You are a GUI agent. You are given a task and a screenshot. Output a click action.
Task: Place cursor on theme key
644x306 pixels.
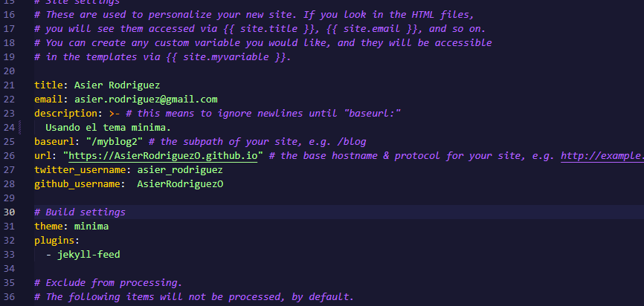tap(48, 227)
